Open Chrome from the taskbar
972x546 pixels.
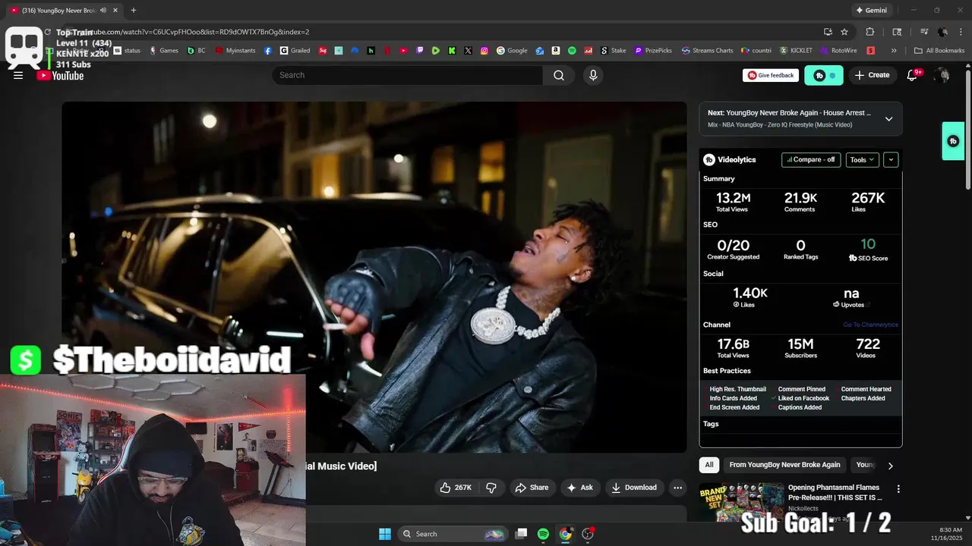566,534
